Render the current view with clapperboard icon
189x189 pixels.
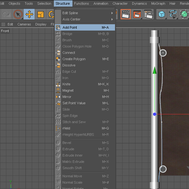pos(125,14)
